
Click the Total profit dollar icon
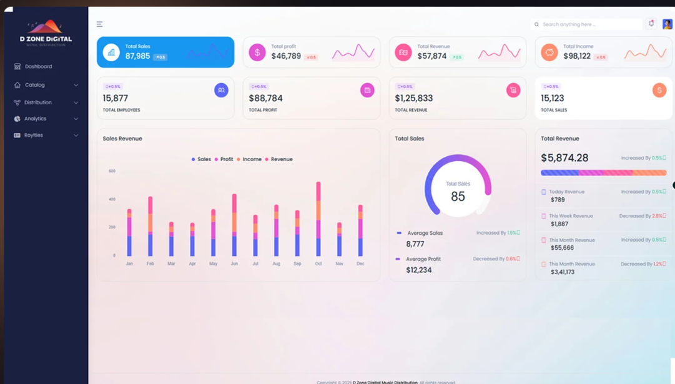[x=257, y=52]
